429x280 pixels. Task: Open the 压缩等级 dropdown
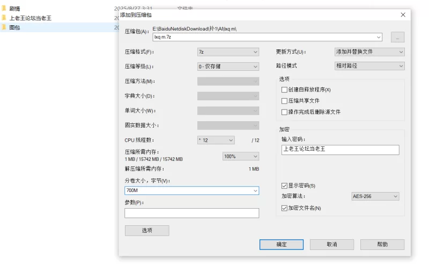(x=228, y=67)
